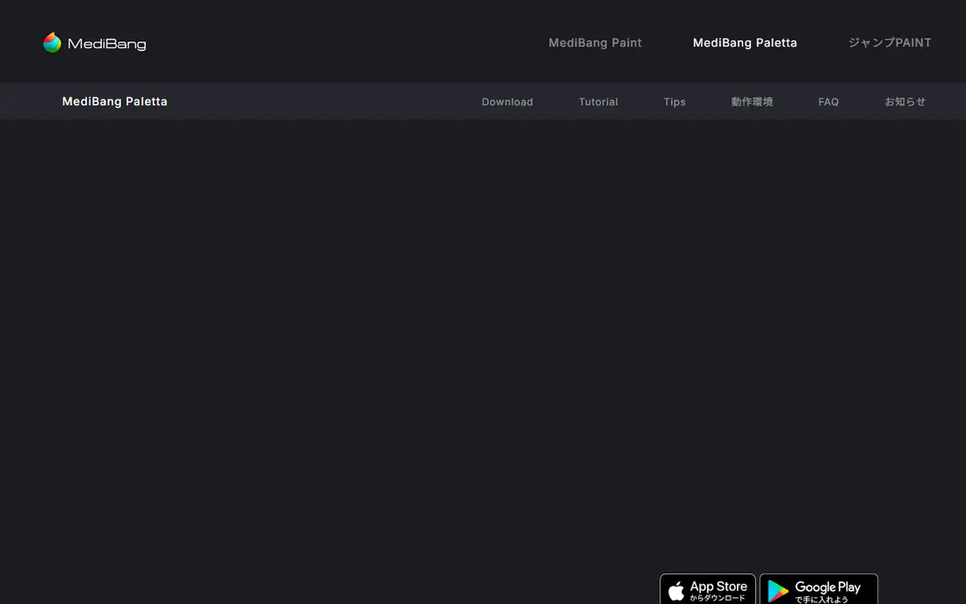Screen dimensions: 966x604
Task: Select MediBang Paletta in the top navigation
Action: (x=745, y=42)
